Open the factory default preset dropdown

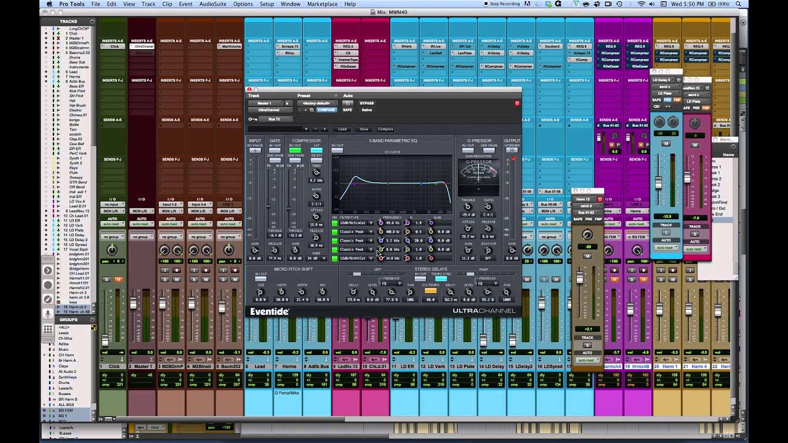tap(316, 103)
